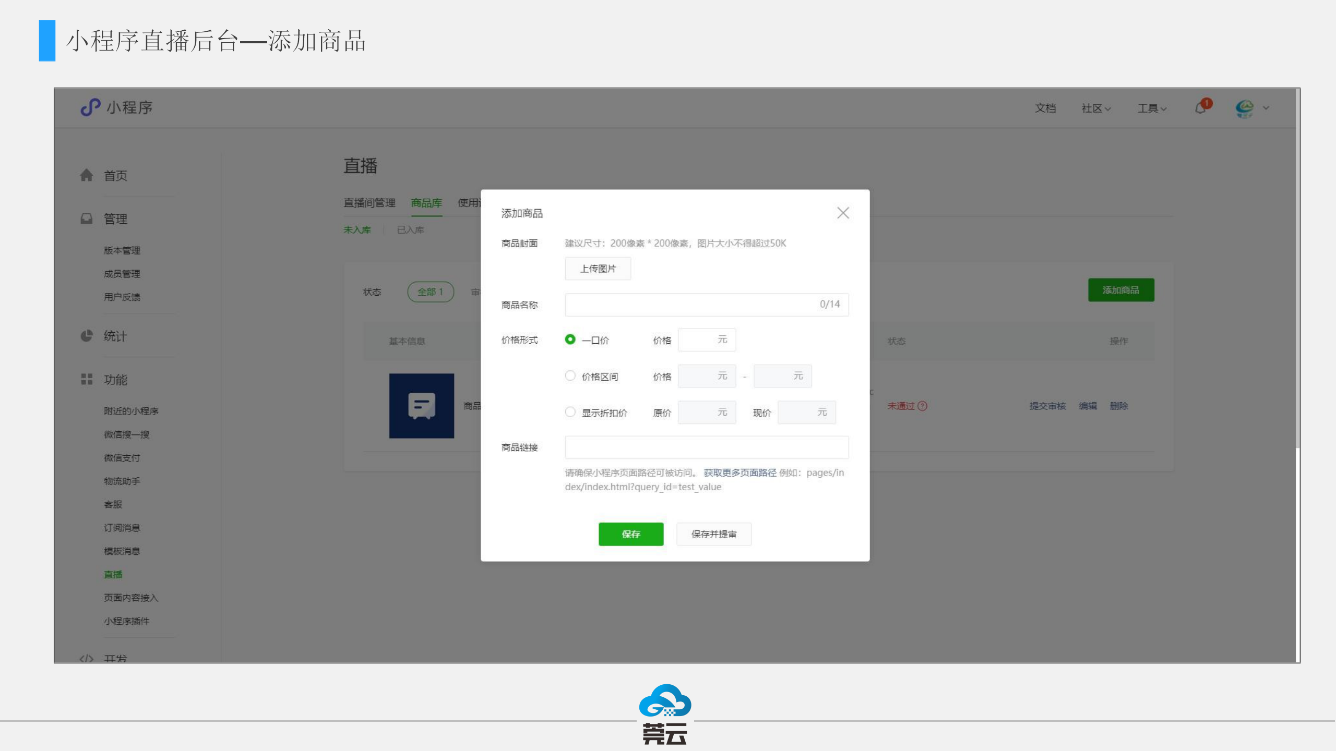Screen dimensions: 1336x751
Task: Open 文档 in the top bar
Action: pos(1045,108)
